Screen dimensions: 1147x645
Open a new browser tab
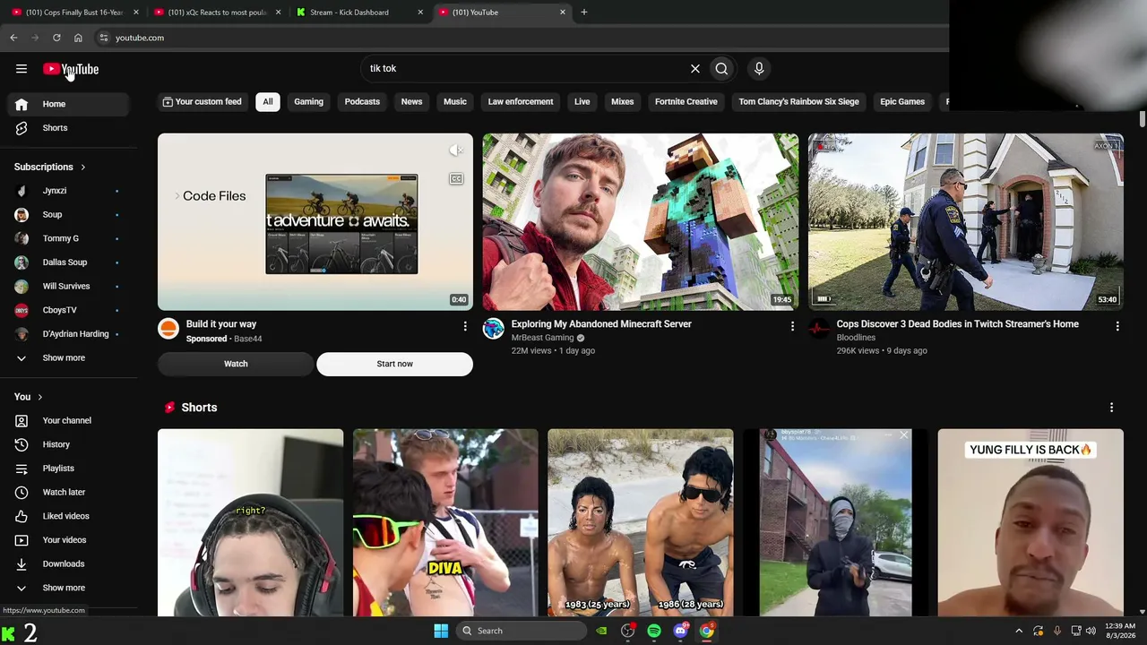pos(584,13)
